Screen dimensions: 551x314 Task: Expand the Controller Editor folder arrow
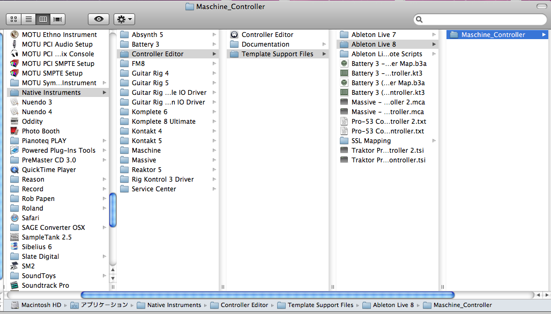[x=214, y=54]
